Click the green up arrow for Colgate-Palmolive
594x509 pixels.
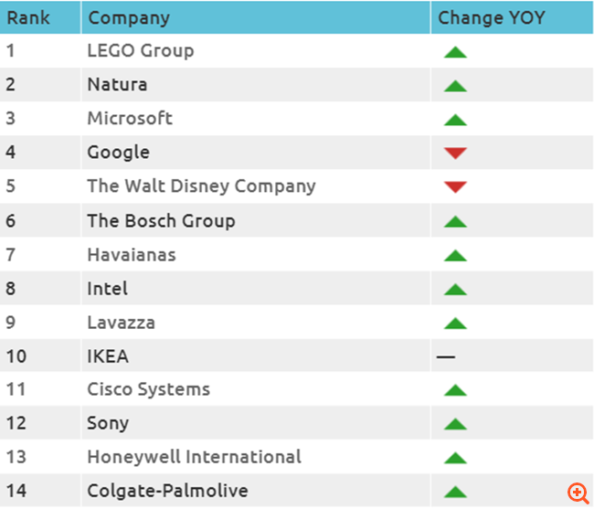click(x=455, y=492)
